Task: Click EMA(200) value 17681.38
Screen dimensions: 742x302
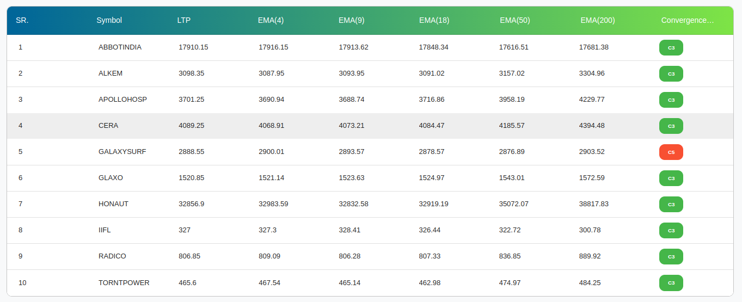Action: pos(594,47)
